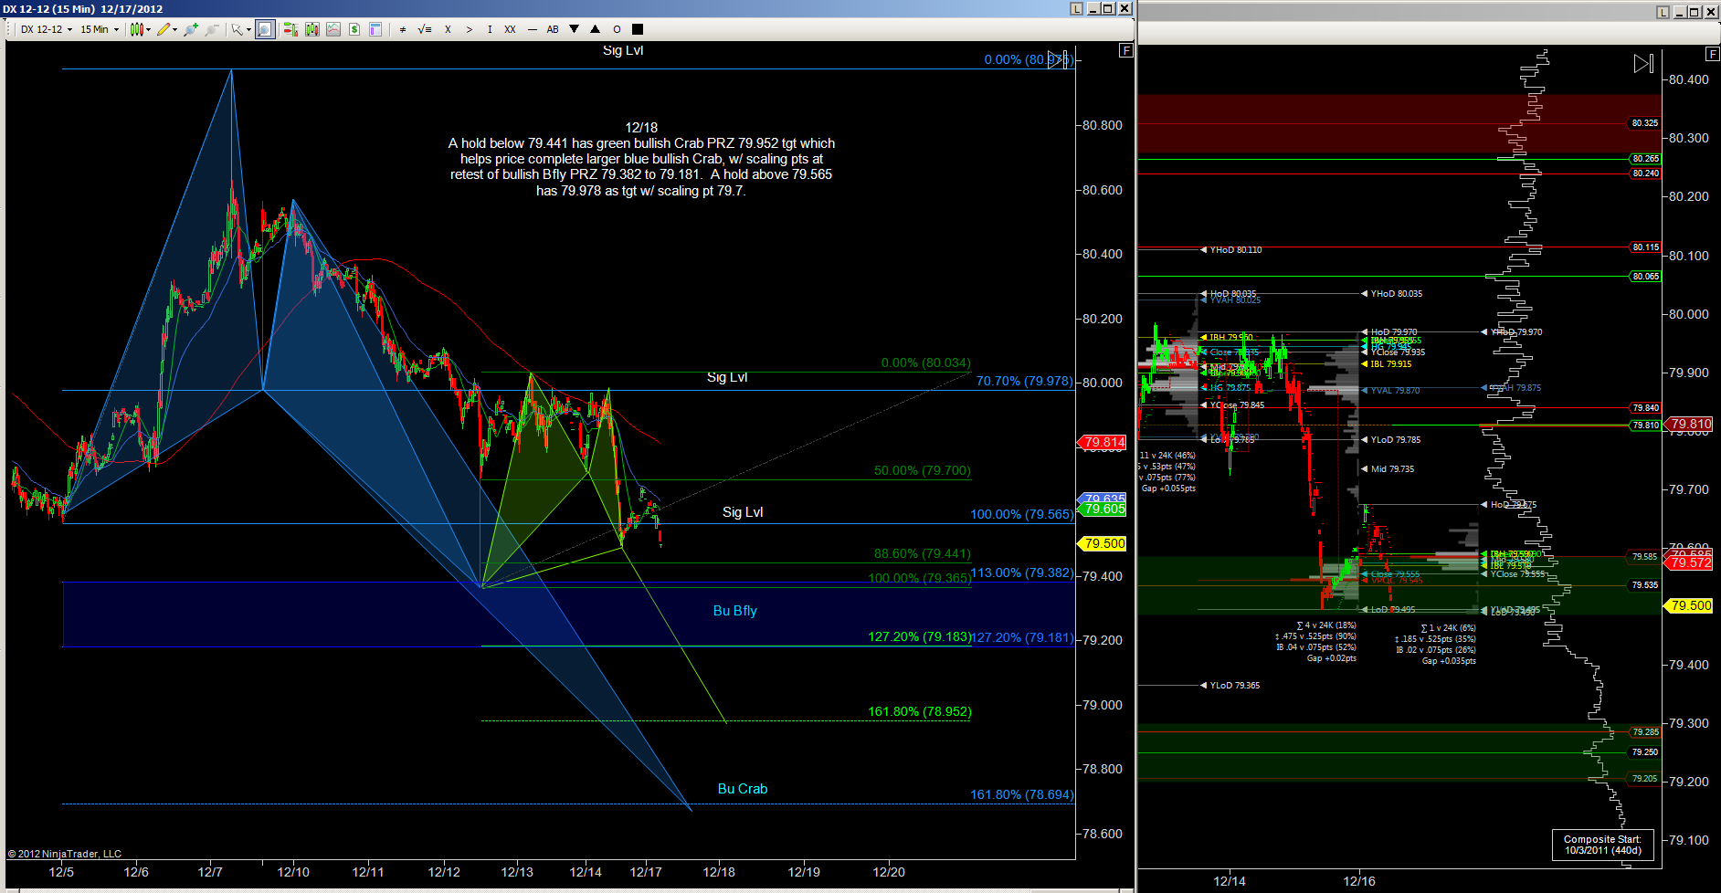Toggle the F button on left chart
The height and width of the screenshot is (893, 1721).
[1126, 50]
